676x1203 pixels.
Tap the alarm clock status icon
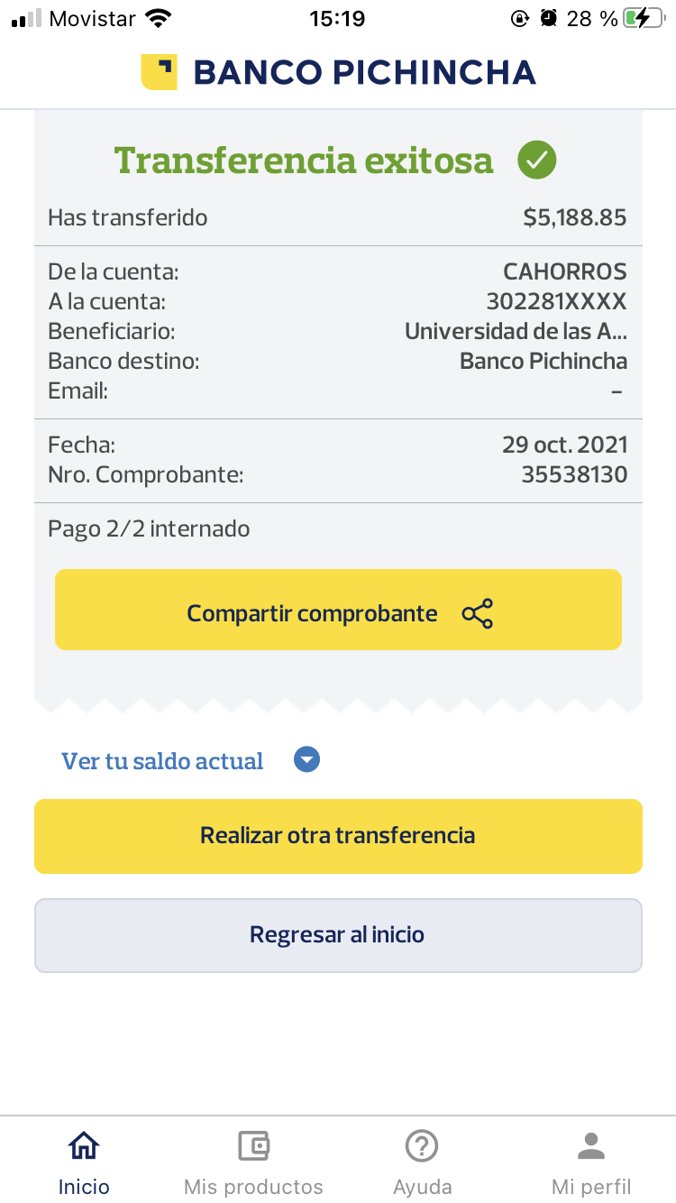548,18
